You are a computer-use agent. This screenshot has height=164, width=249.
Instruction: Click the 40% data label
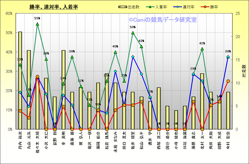click(115, 46)
